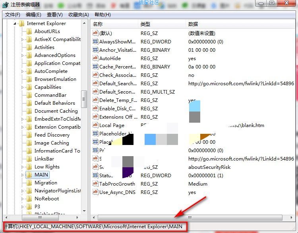Screen dimensions: 298x233
Task: Click the AlwaysShowM... DWORD value icon
Action: [x=95, y=41]
